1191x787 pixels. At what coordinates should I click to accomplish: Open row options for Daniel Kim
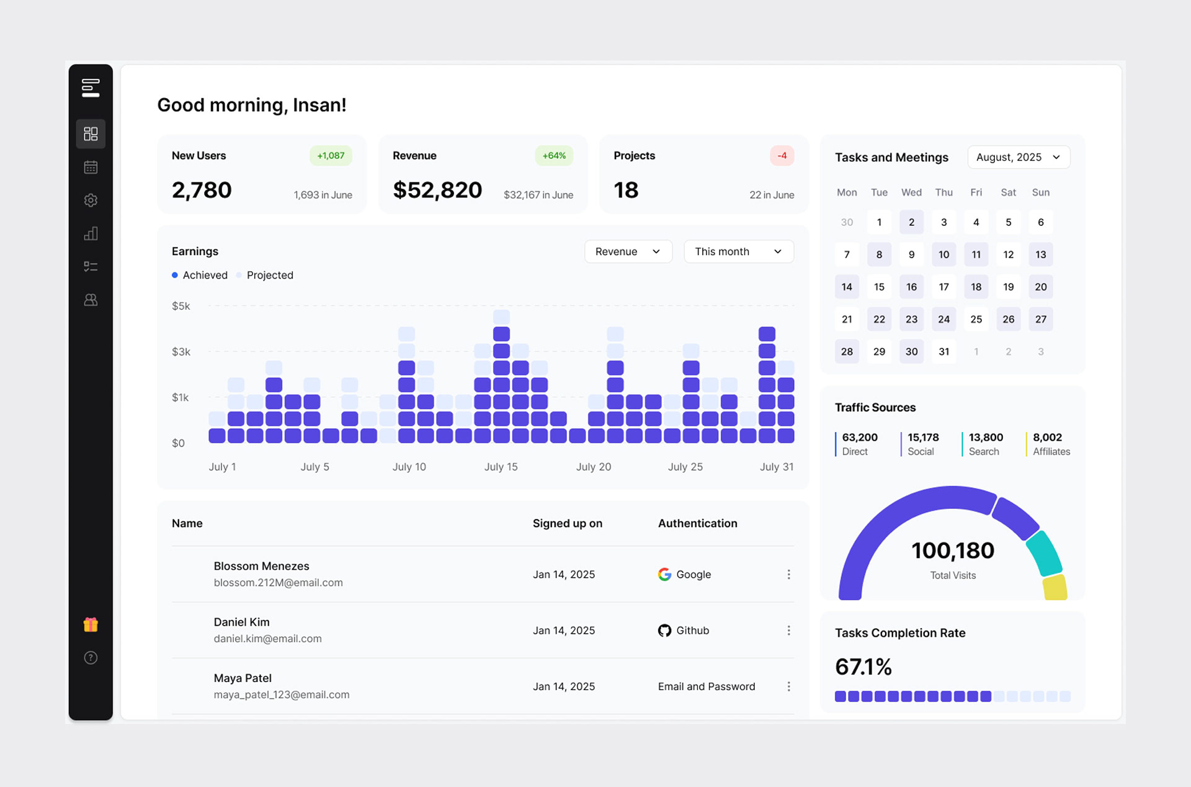pyautogui.click(x=788, y=631)
